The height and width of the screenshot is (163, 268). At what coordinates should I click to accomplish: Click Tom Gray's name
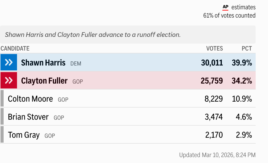[24, 135]
